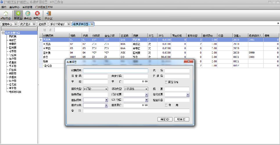The width and height of the screenshot is (280, 145).
Task: Click the 50.0000 price cell in table
Action: (x=164, y=57)
